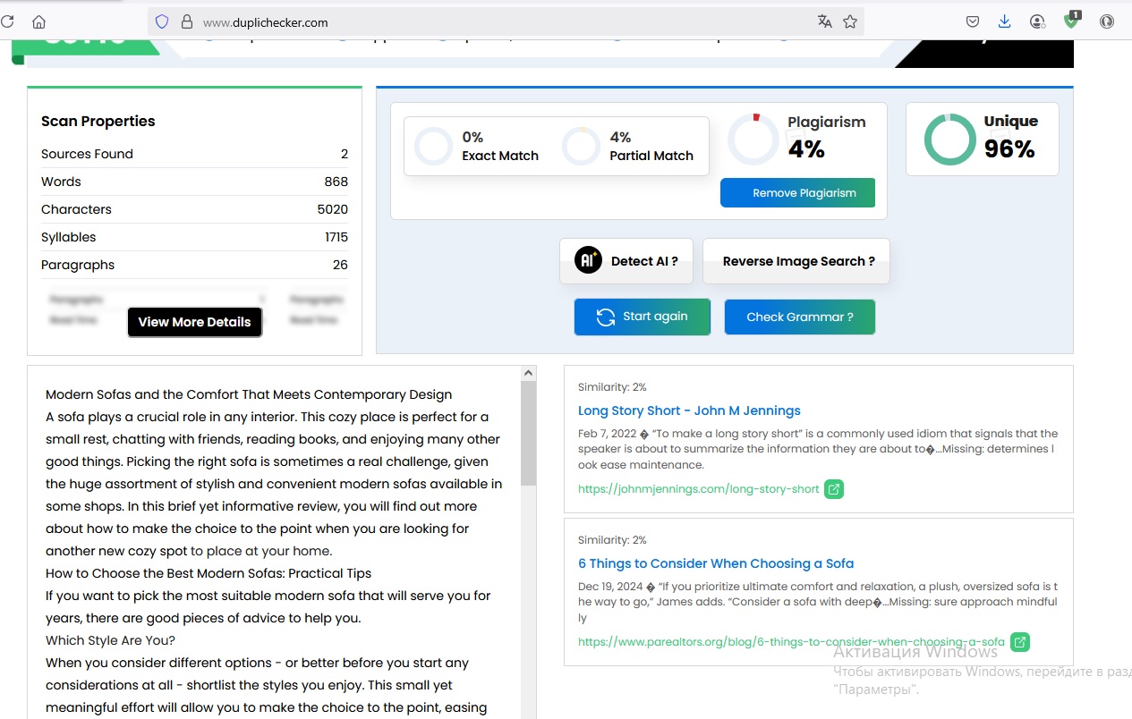Image resolution: width=1132 pixels, height=719 pixels.
Task: Click the Save to Pocket icon
Action: 973,22
